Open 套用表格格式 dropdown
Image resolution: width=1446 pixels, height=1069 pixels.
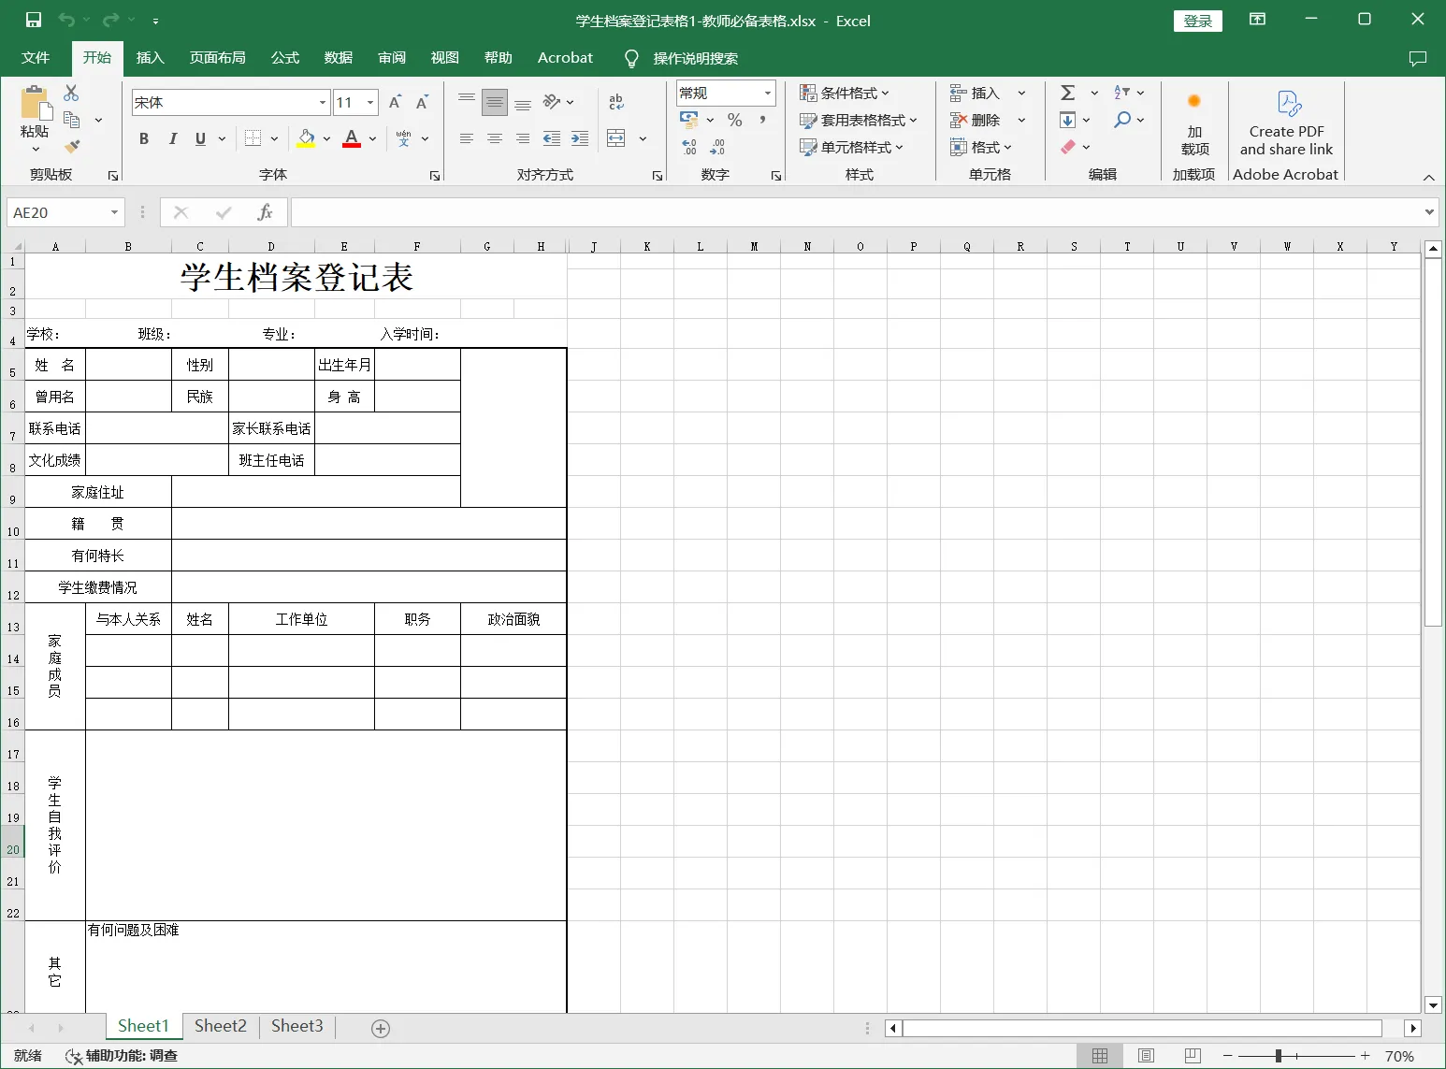click(x=859, y=120)
